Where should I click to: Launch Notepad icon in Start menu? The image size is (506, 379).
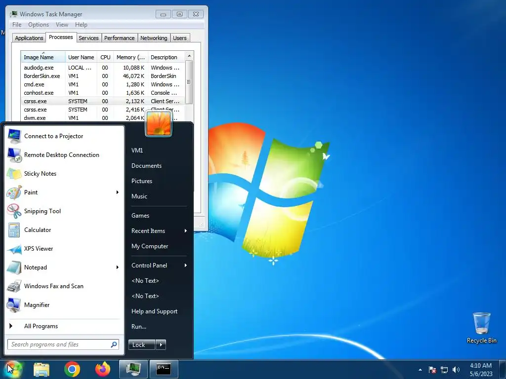pyautogui.click(x=14, y=267)
